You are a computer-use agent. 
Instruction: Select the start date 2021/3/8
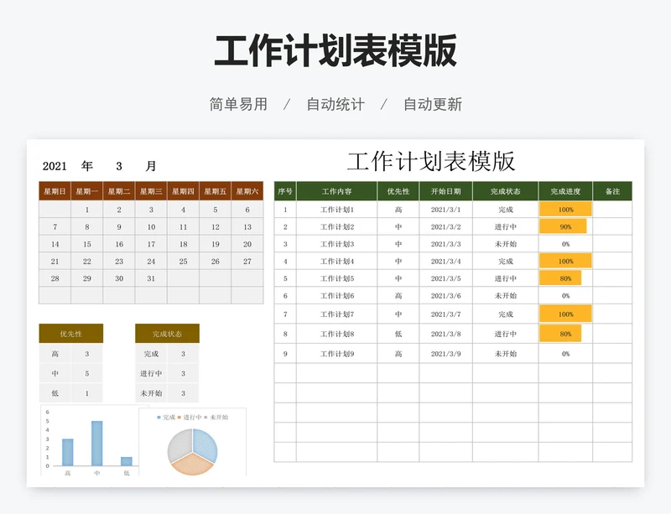(x=446, y=334)
